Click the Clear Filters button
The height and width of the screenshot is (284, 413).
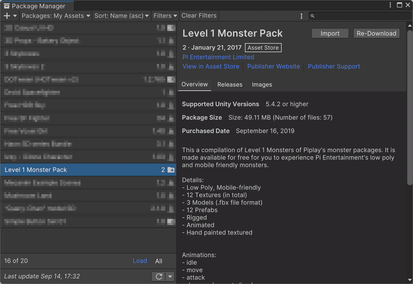click(199, 15)
